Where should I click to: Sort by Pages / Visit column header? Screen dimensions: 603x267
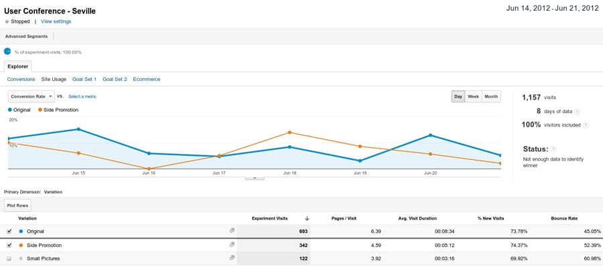[344, 218]
